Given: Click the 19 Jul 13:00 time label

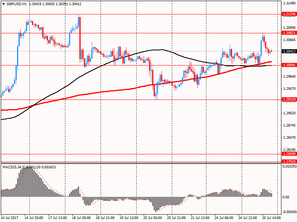Looking at the screenshot, I should pyautogui.click(x=129, y=218).
